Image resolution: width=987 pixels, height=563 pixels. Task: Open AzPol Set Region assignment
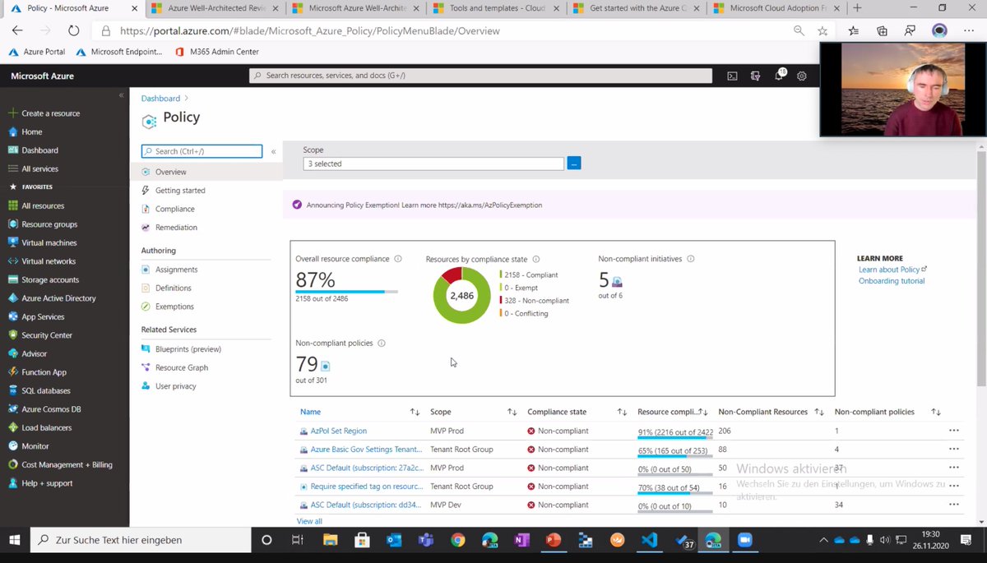338,431
